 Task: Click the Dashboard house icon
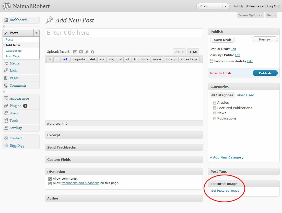(6, 20)
